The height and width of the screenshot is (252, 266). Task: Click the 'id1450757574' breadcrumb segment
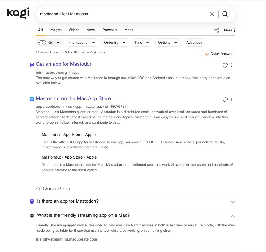(x=117, y=107)
